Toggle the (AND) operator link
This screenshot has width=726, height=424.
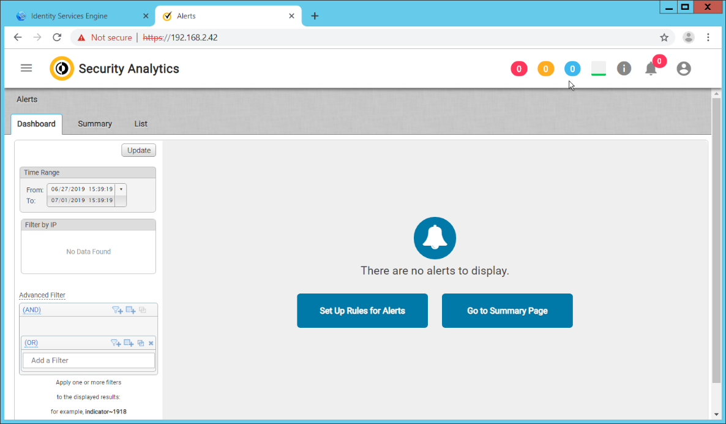point(32,310)
